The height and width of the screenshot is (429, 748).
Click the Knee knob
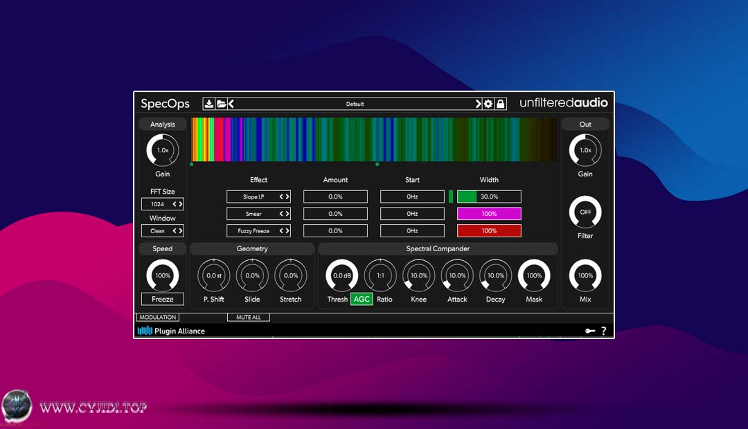coord(419,275)
